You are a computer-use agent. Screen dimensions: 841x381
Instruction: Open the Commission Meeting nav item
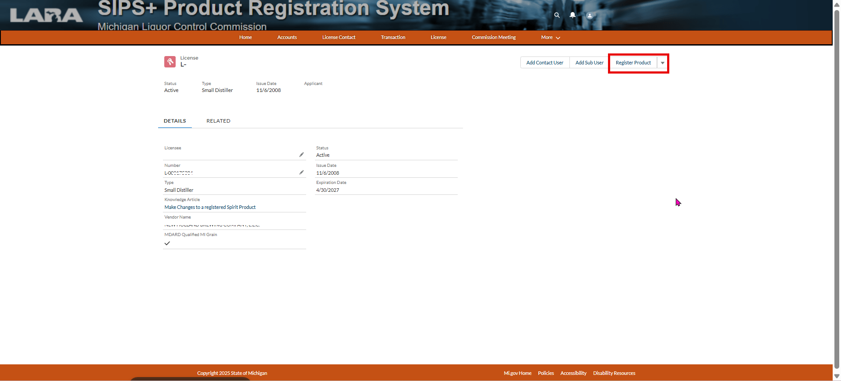click(x=494, y=38)
